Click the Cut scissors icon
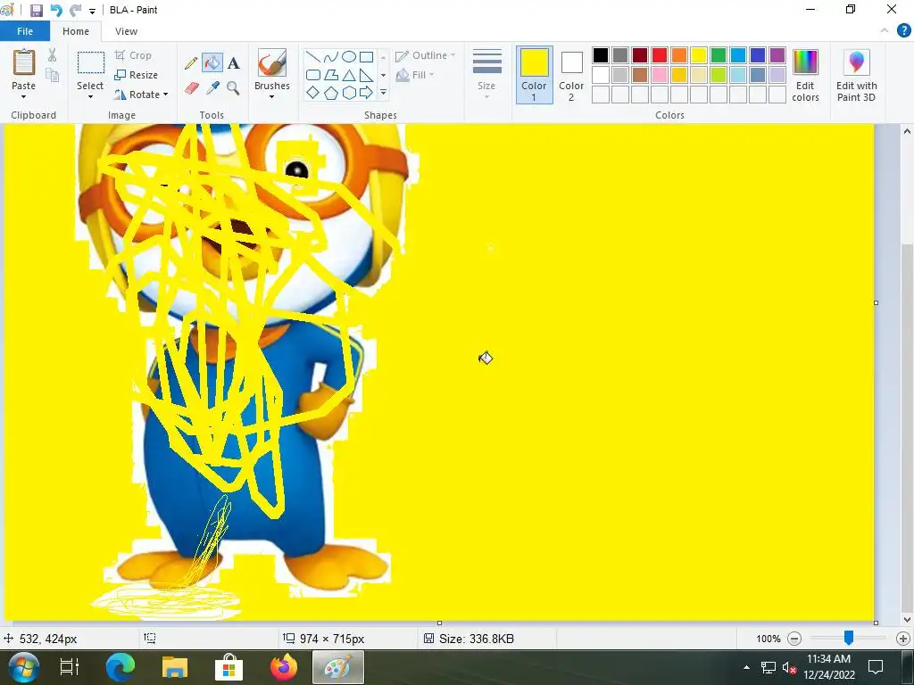914x685 pixels. (53, 55)
